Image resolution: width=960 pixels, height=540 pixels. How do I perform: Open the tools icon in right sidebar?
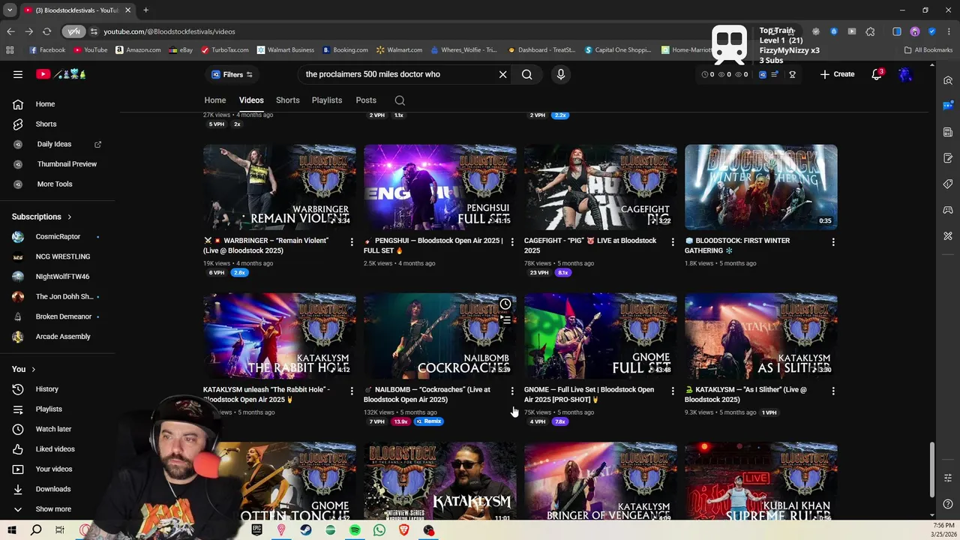pos(948,236)
